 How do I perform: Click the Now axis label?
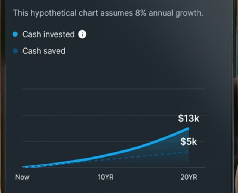coord(22,177)
